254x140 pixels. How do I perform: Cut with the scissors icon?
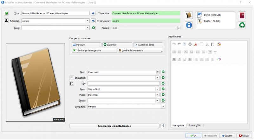tap(207, 44)
